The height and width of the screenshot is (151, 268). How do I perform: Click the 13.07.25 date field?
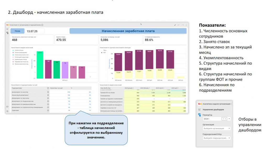point(35,31)
